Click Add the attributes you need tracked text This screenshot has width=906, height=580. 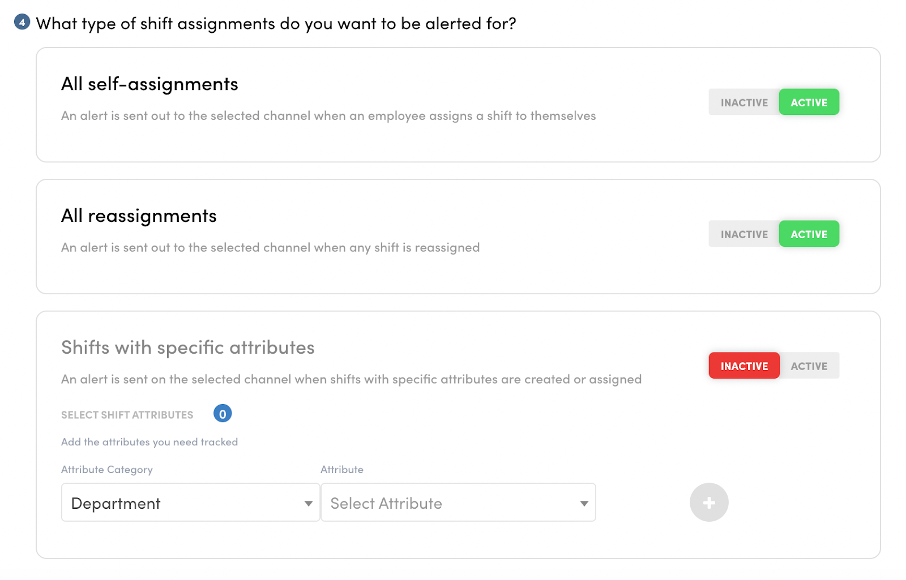click(x=149, y=442)
